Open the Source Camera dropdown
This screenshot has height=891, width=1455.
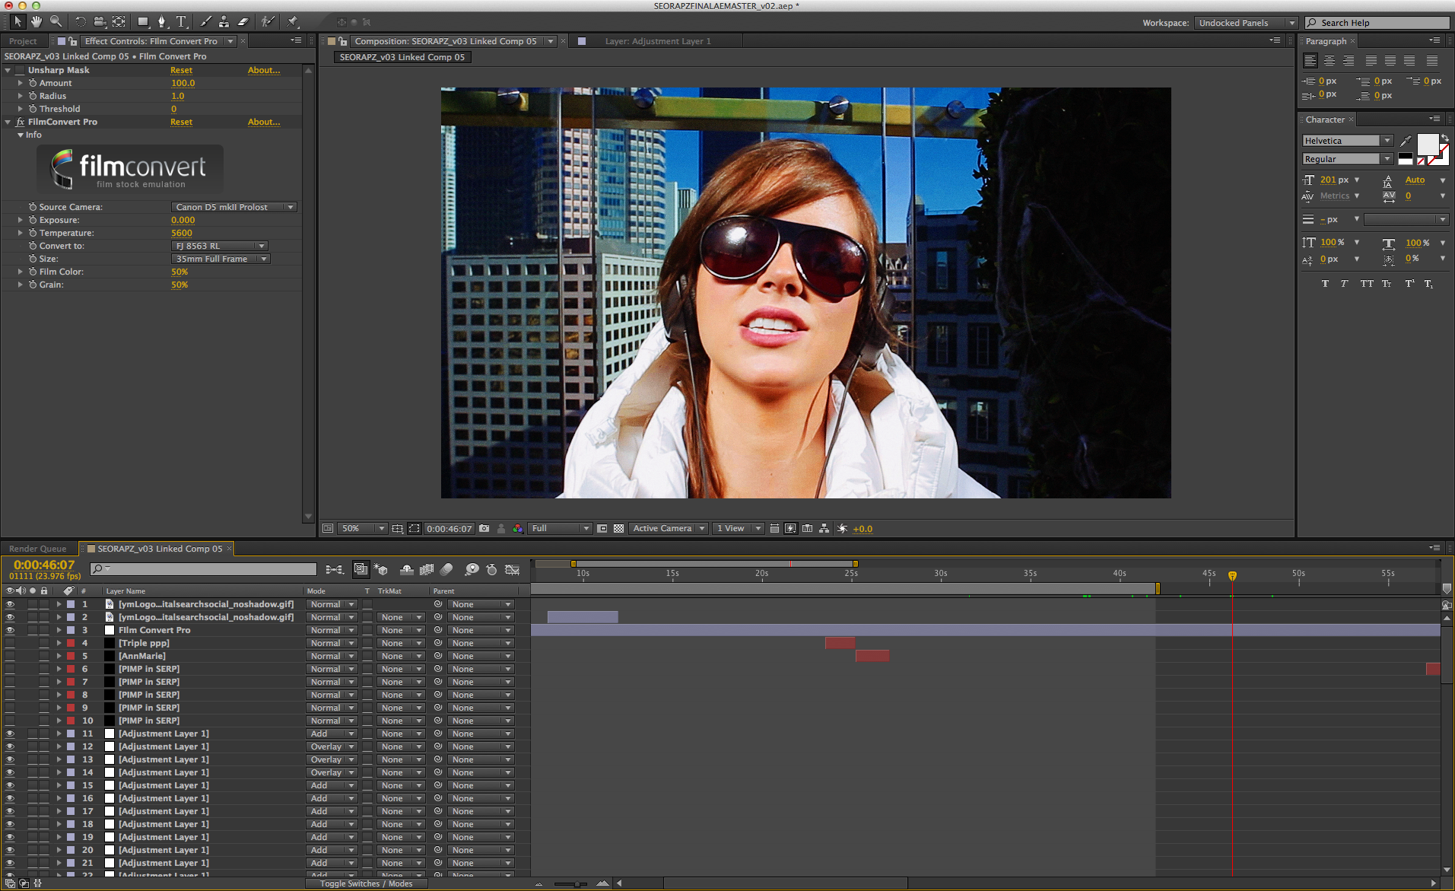[233, 206]
